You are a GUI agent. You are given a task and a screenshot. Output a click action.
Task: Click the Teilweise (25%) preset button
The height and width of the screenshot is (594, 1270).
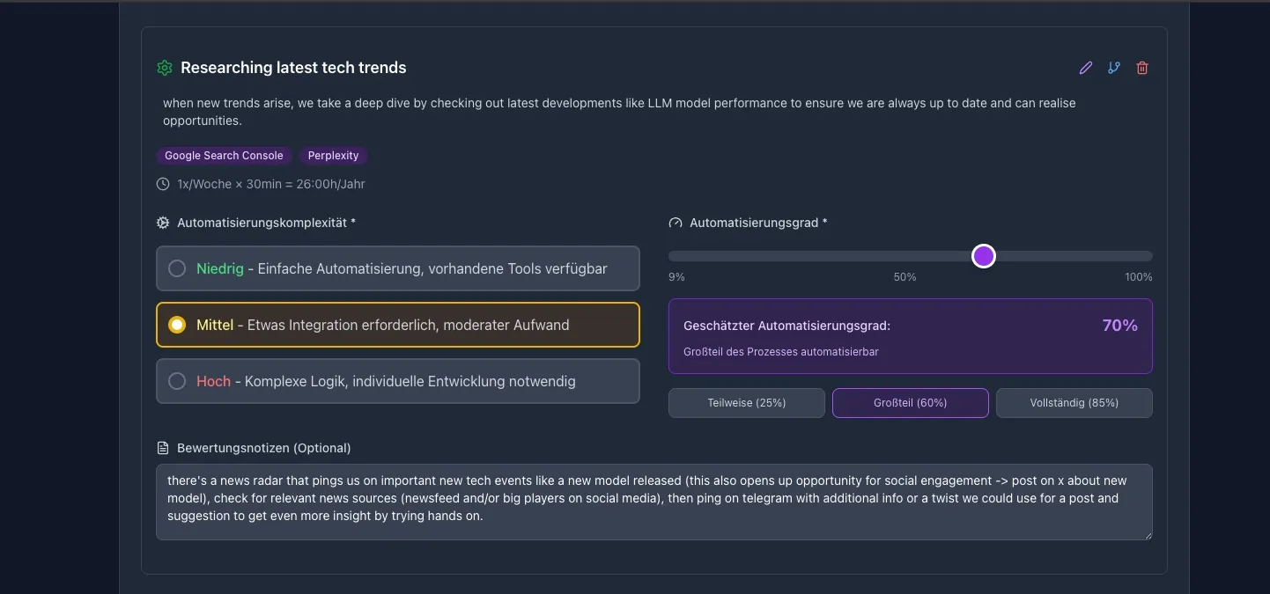click(x=747, y=403)
